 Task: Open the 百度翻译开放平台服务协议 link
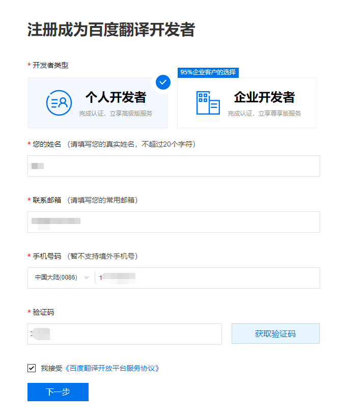pyautogui.click(x=112, y=368)
